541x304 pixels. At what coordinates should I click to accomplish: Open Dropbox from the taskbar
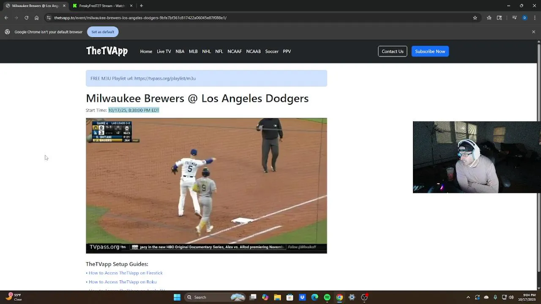pos(302,297)
